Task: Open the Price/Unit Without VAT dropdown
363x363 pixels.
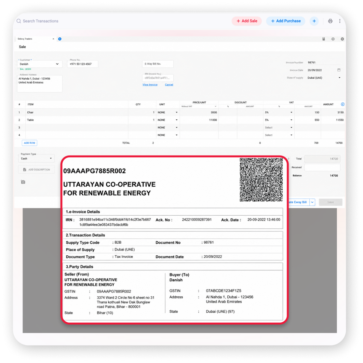Action: pyautogui.click(x=199, y=106)
